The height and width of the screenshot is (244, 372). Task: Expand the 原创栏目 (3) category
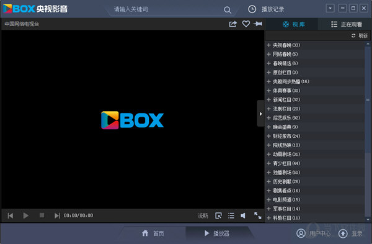[x=315, y=72]
